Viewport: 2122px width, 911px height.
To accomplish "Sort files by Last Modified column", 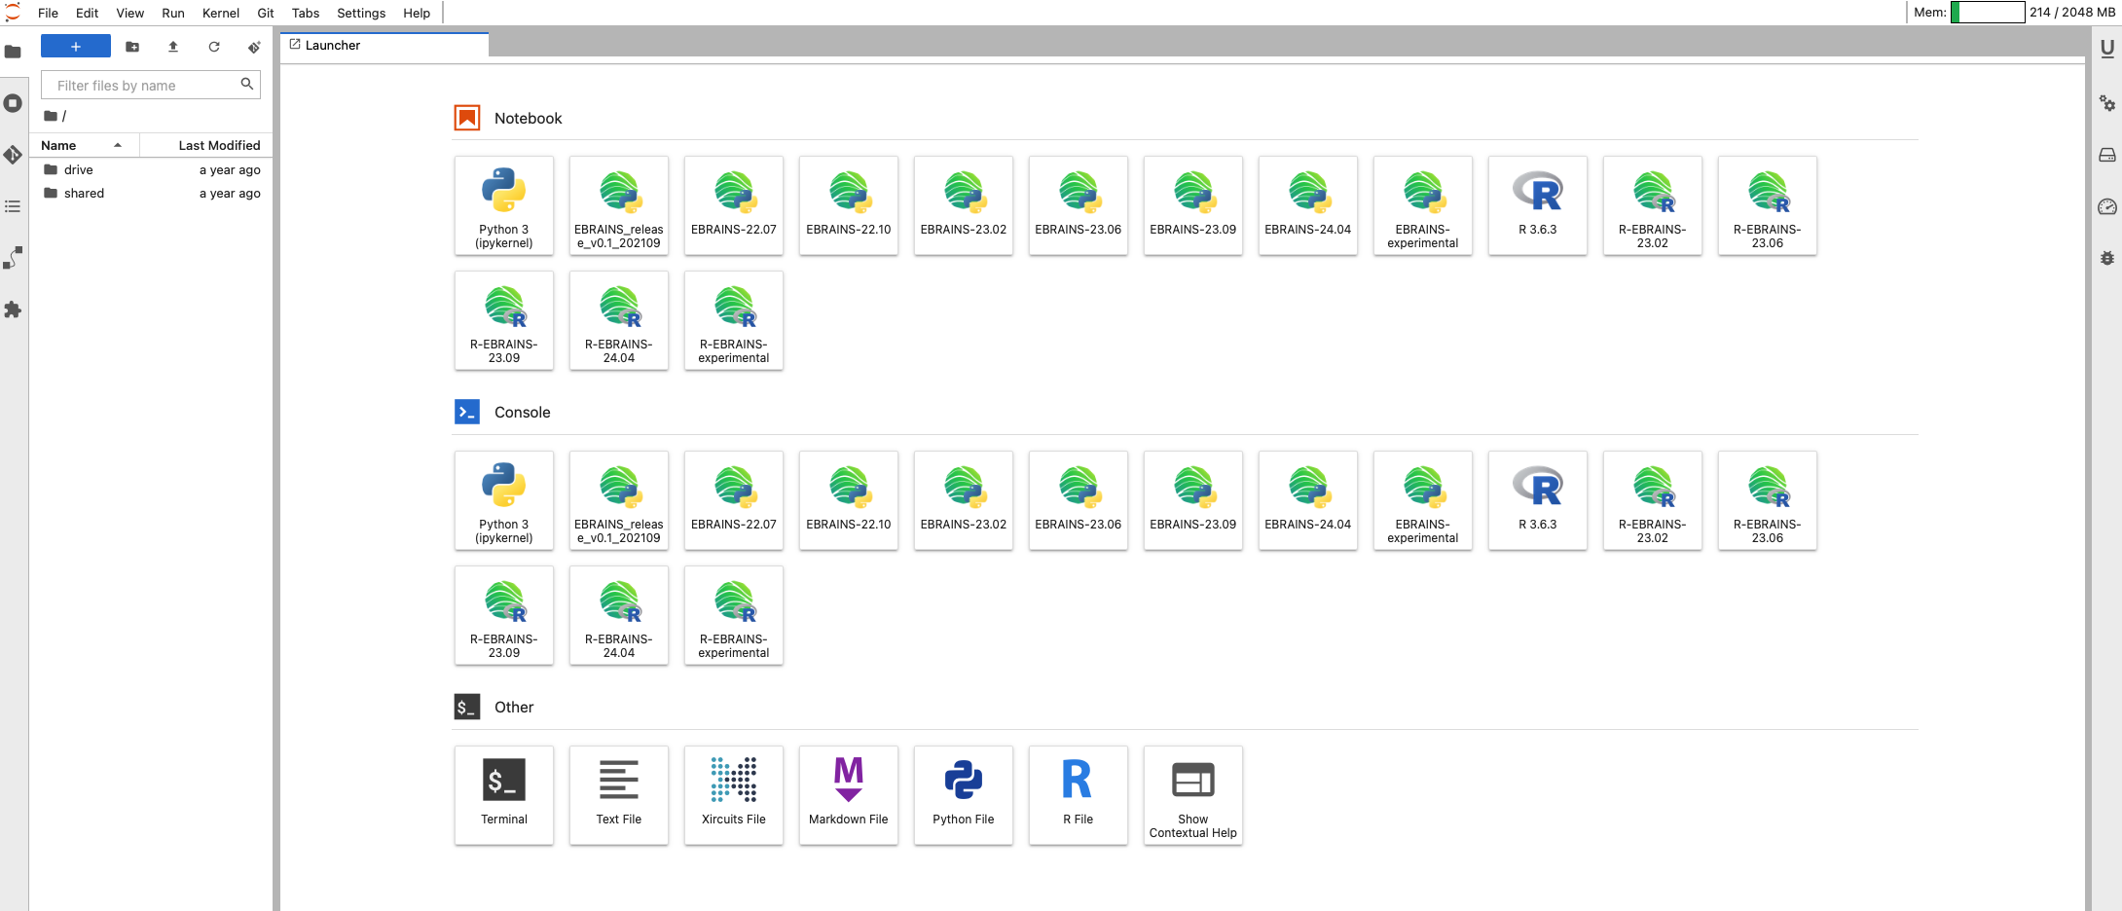I will click(206, 145).
